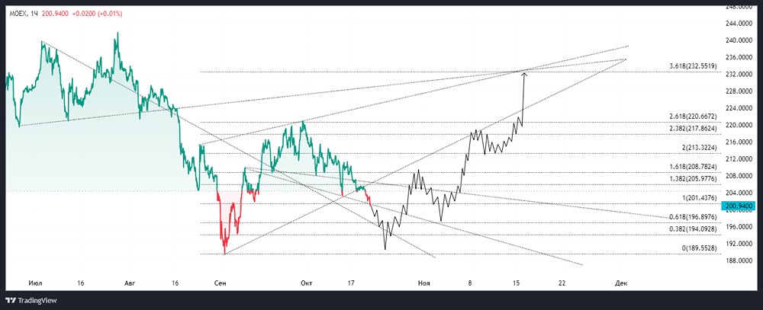Select the 2.618(220.6672) Fibonacci label
The height and width of the screenshot is (310, 763).
point(693,117)
